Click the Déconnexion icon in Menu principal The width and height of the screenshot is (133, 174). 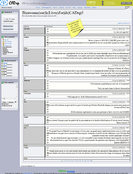[3, 43]
